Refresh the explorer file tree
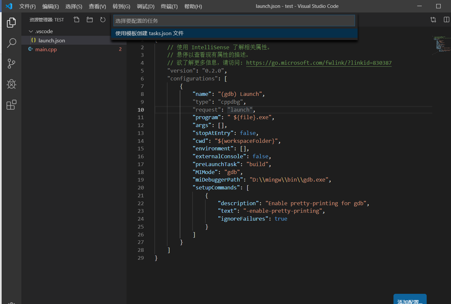 tap(103, 20)
